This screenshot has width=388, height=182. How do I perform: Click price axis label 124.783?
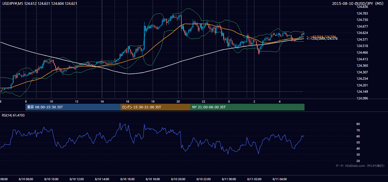click(363, 13)
